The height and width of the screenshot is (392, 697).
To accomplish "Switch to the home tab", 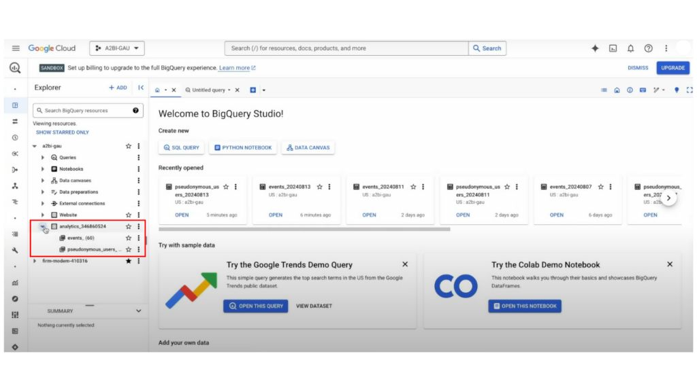I will 157,90.
